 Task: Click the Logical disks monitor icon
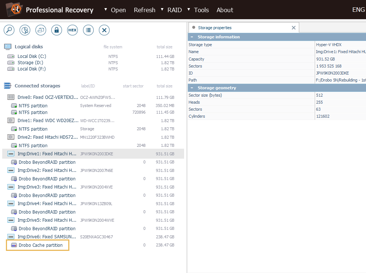(x=8, y=46)
